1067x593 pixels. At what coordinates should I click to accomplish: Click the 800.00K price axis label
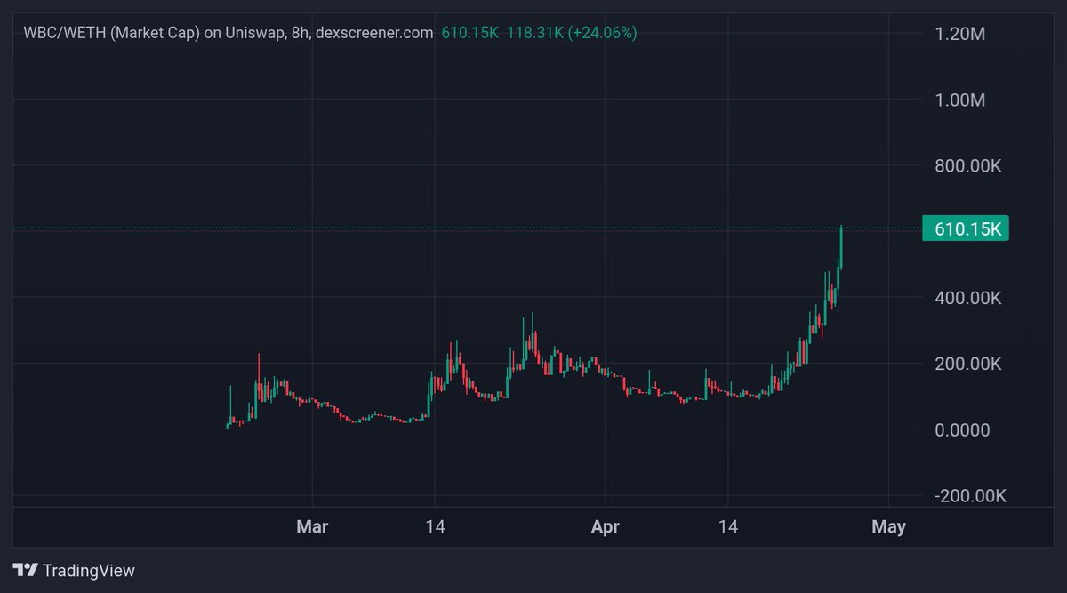click(x=968, y=166)
